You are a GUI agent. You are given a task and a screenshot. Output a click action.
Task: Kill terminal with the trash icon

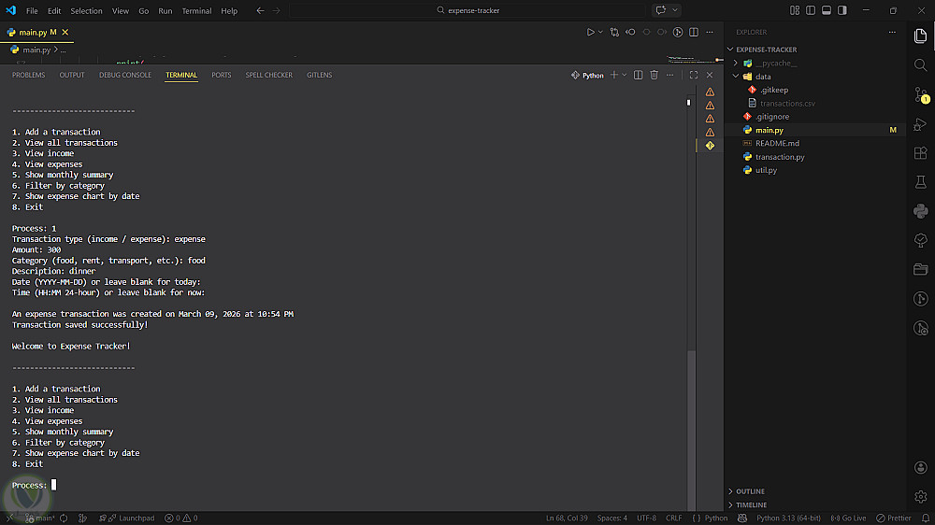tap(654, 75)
